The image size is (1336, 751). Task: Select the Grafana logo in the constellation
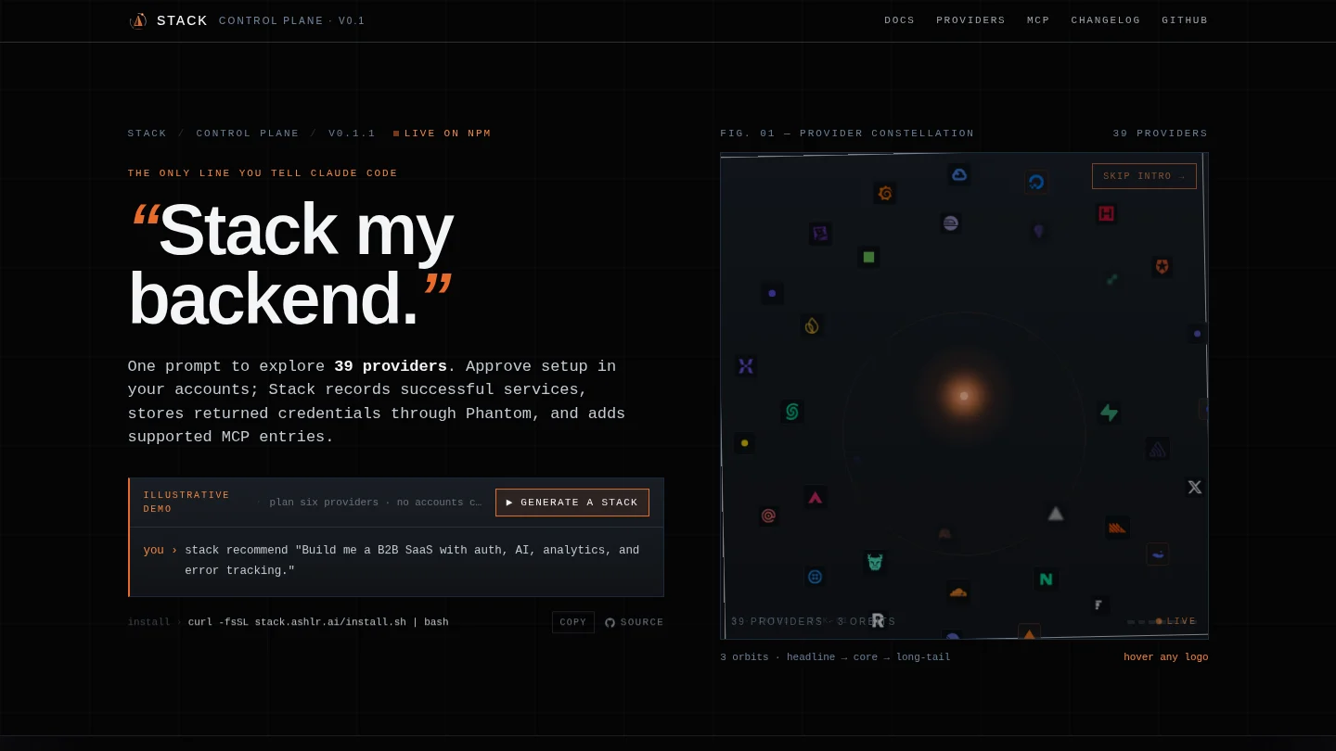[884, 193]
